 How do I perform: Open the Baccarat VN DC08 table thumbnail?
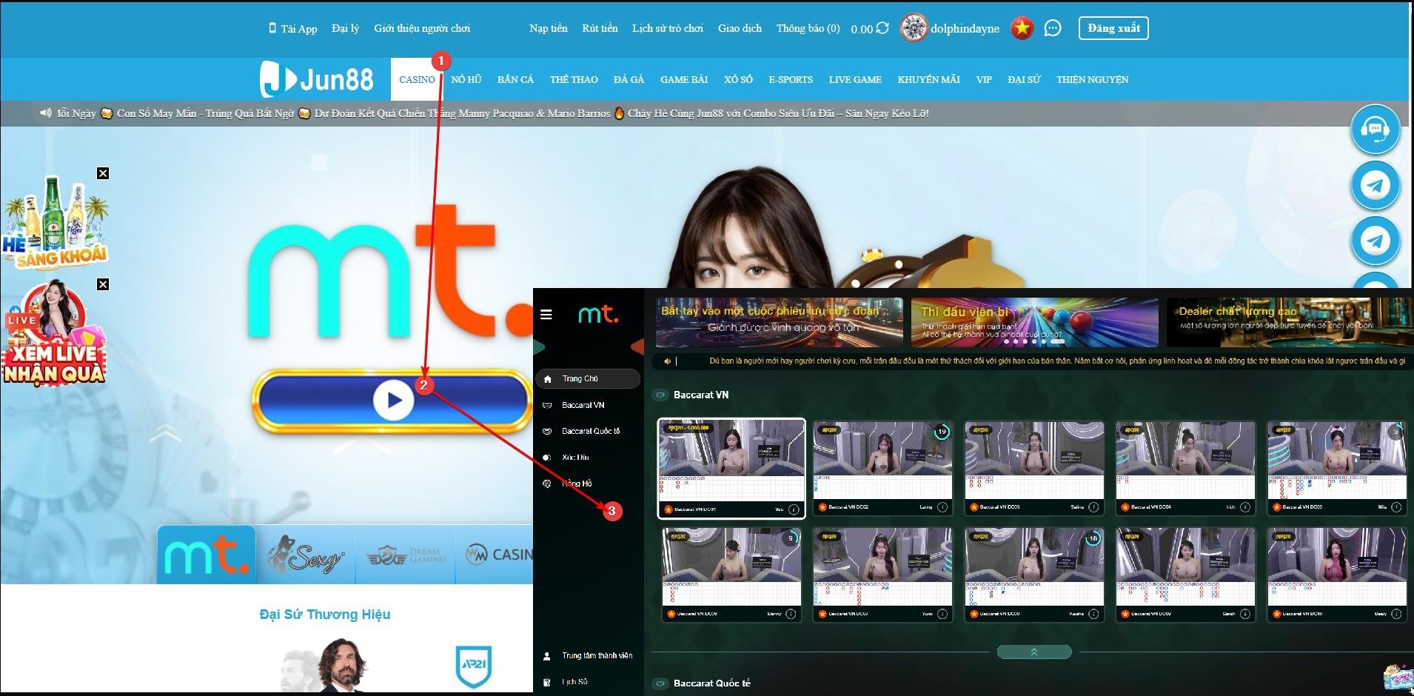click(1034, 575)
